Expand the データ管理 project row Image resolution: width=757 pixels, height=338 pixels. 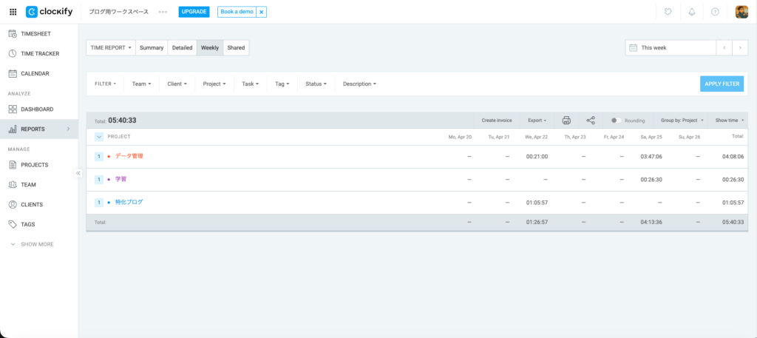coord(99,156)
